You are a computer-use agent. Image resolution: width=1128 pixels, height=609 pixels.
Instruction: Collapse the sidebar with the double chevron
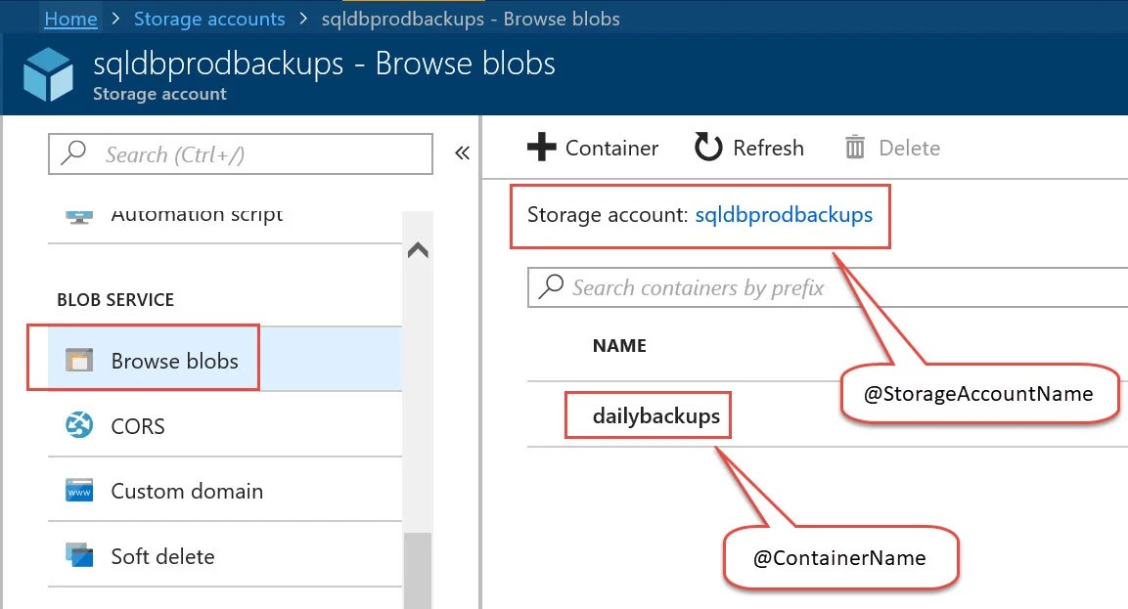tap(461, 152)
